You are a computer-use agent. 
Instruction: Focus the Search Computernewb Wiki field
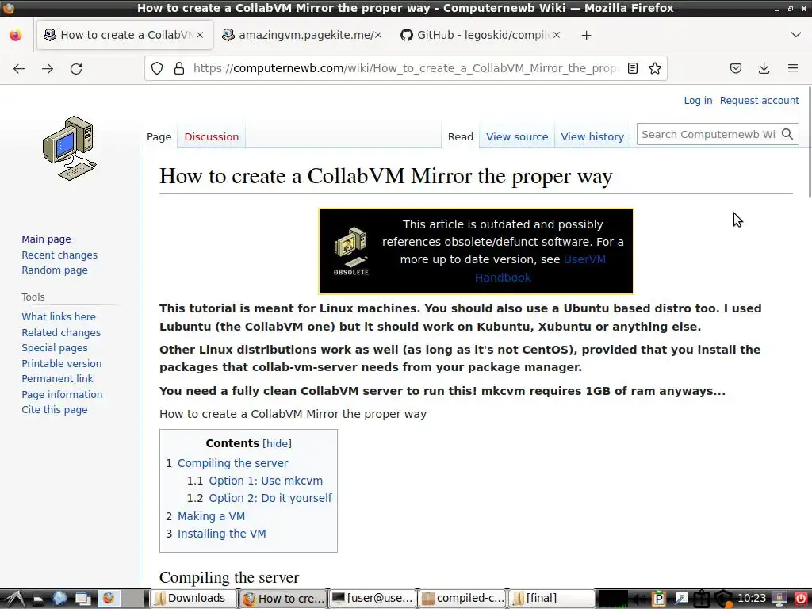708,134
